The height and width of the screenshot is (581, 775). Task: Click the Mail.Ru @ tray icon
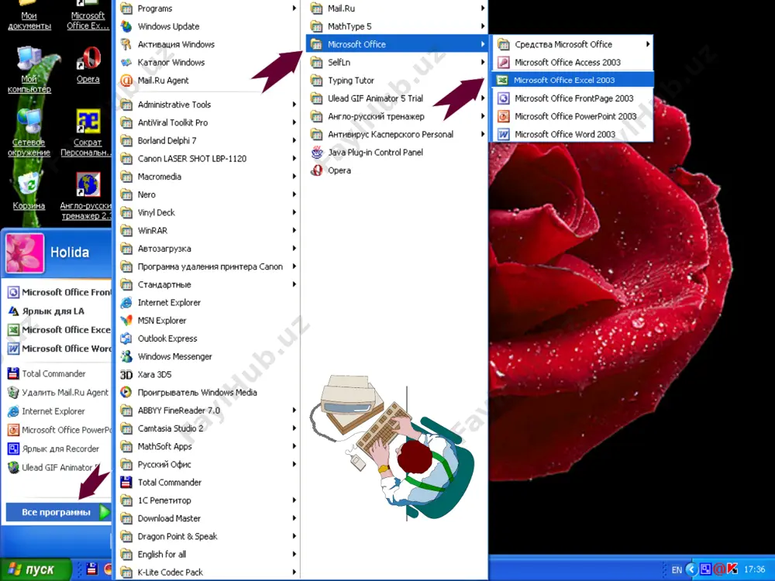point(719,569)
